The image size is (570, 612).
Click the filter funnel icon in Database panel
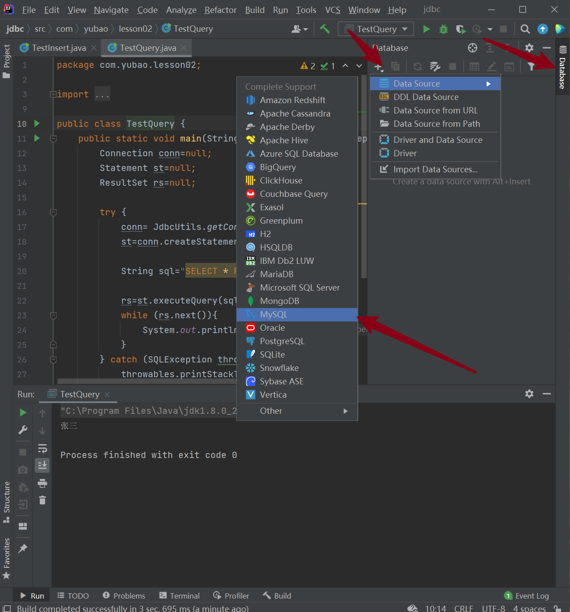531,67
